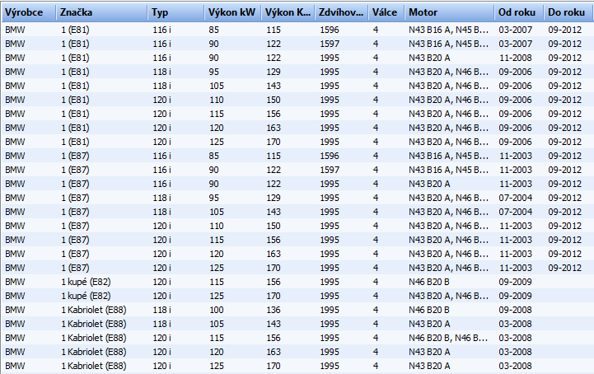Viewport: 594px width, 374px height.
Task: Click the 95 kW cell in 1 (E81) row
Action: point(213,72)
